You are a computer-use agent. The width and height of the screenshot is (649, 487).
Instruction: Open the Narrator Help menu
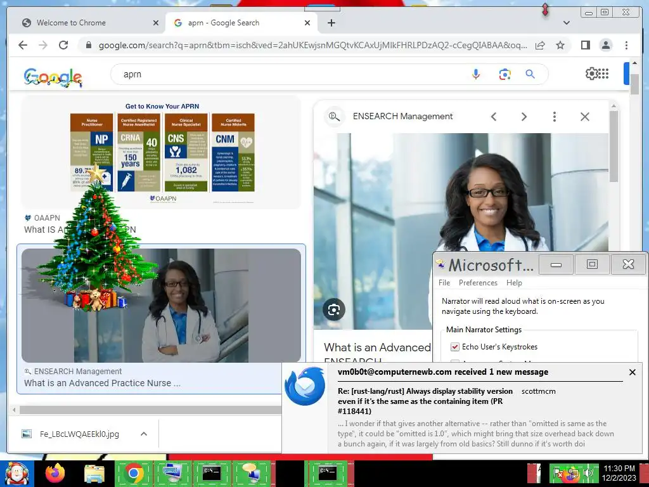click(514, 283)
